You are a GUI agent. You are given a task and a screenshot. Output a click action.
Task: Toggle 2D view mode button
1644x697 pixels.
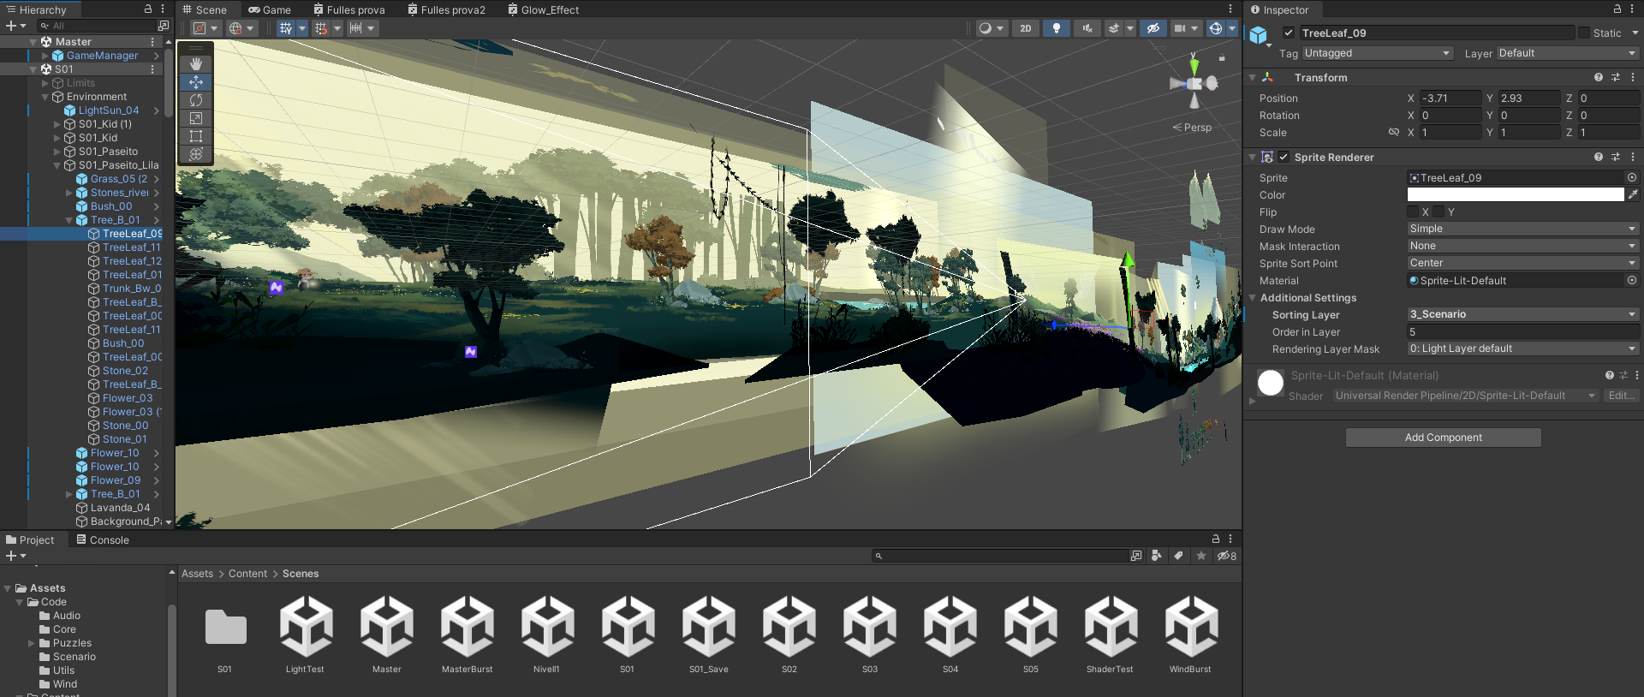[x=1025, y=28]
